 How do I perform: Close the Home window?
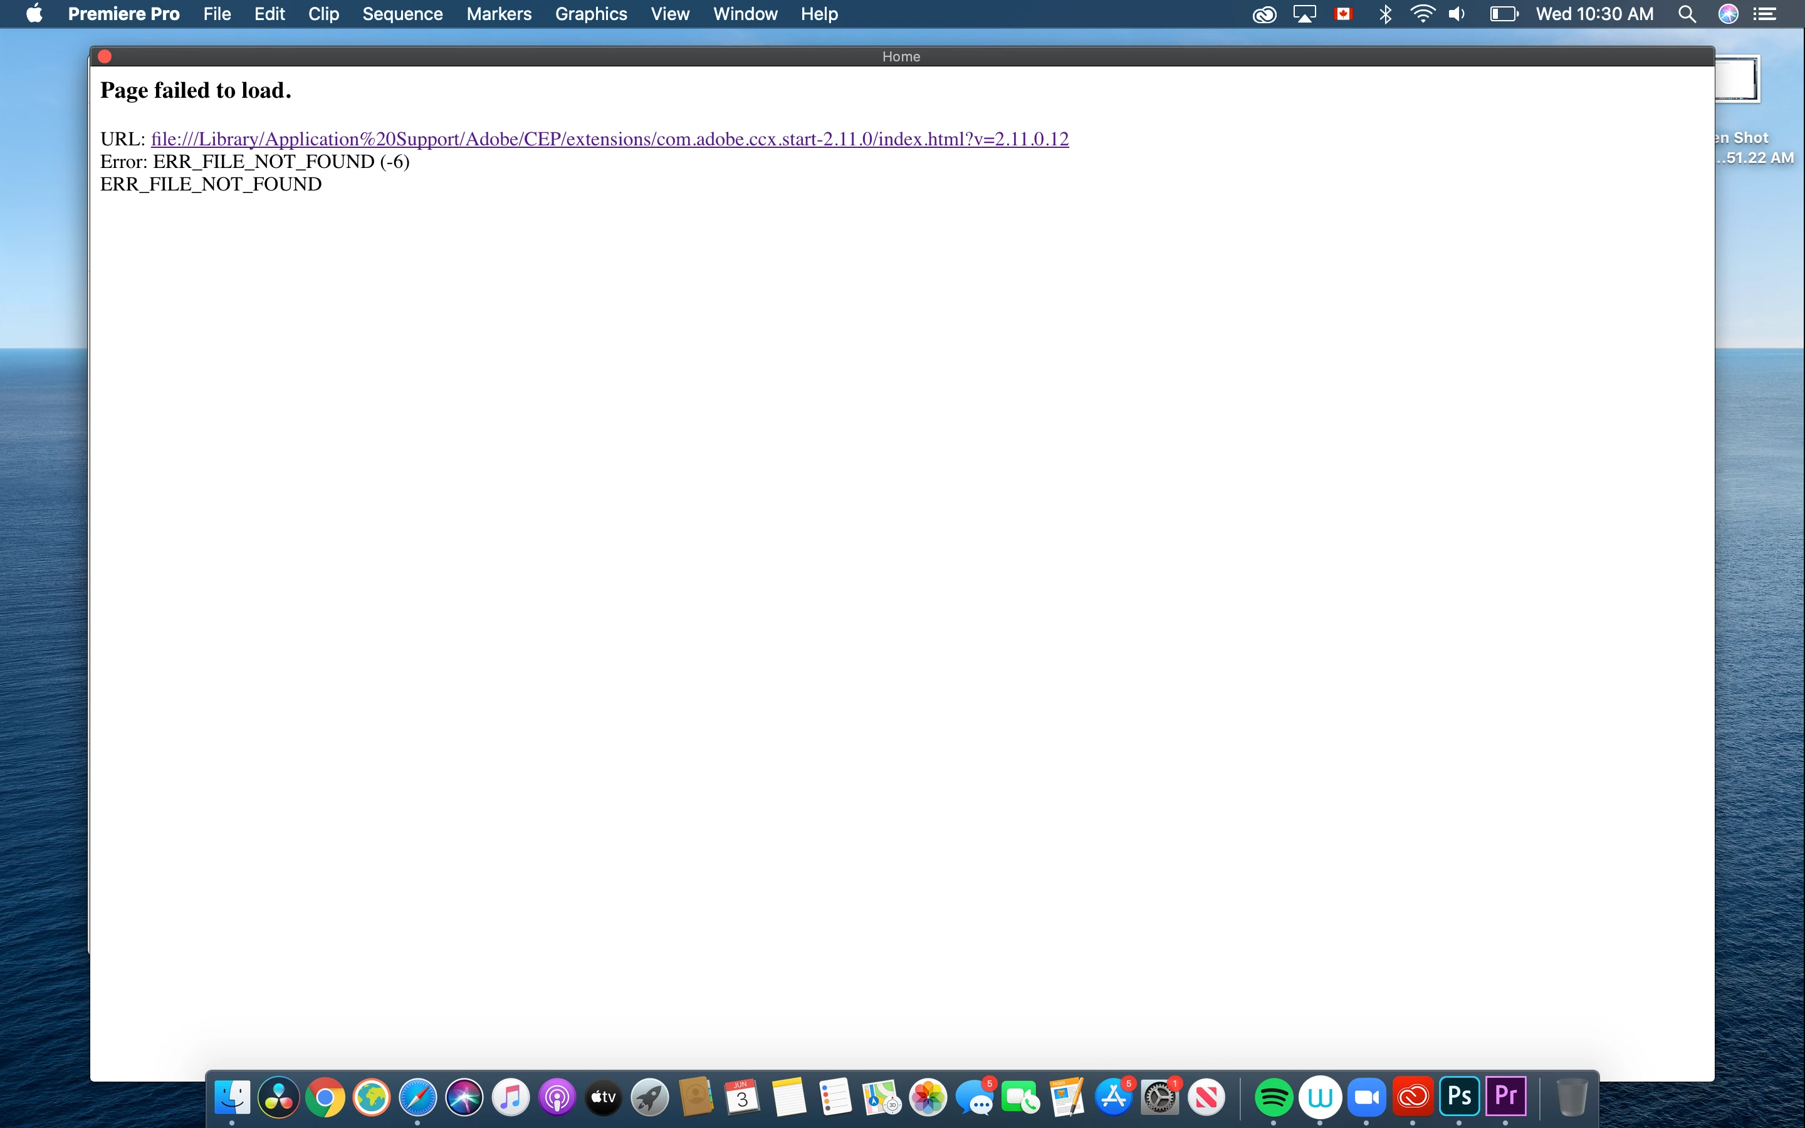click(105, 56)
